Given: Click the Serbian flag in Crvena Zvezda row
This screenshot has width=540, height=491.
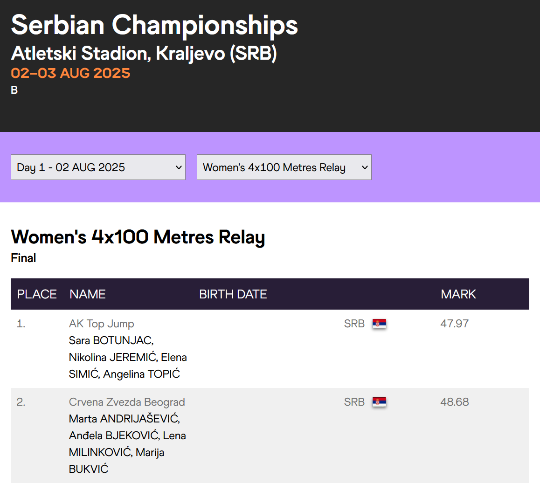Looking at the screenshot, I should click(379, 402).
